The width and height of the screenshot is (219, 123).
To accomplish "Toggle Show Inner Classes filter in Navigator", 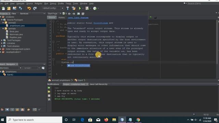I will click(23, 110).
